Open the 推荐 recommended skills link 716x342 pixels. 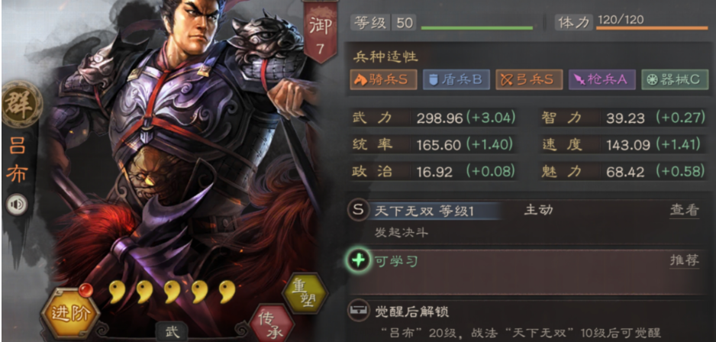coord(684,261)
